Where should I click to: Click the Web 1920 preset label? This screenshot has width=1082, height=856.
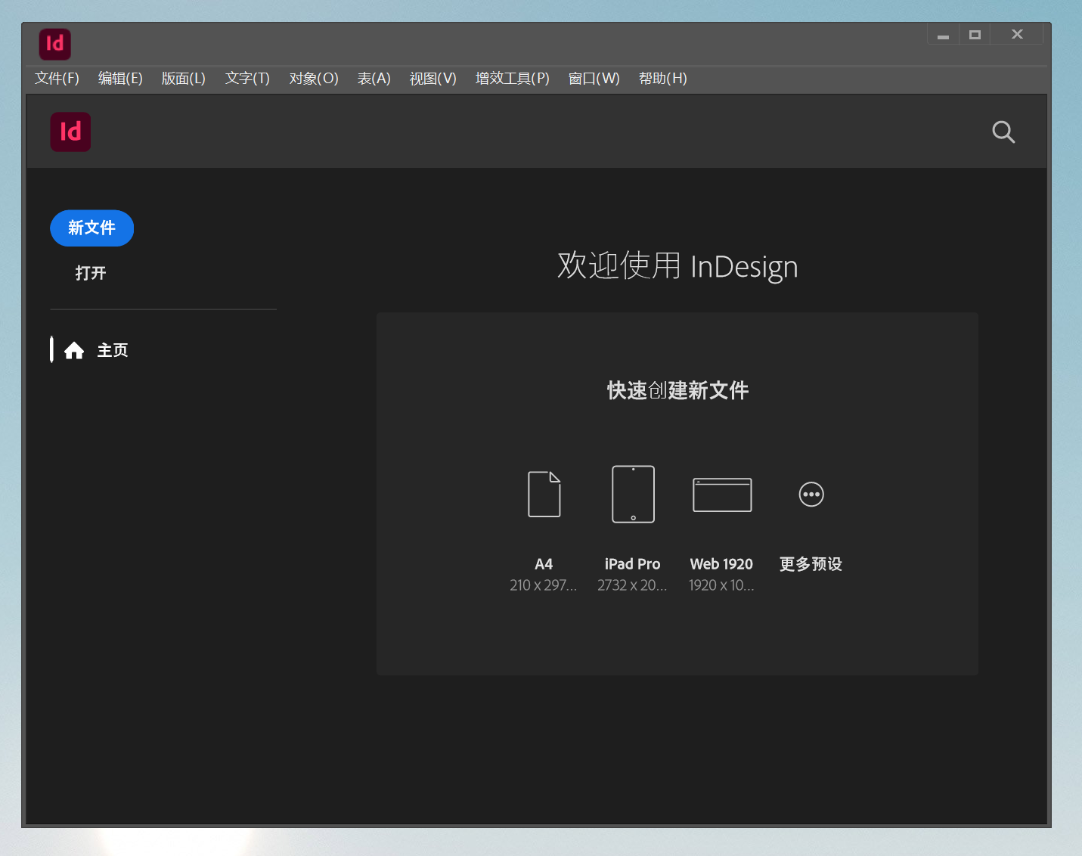coord(721,564)
